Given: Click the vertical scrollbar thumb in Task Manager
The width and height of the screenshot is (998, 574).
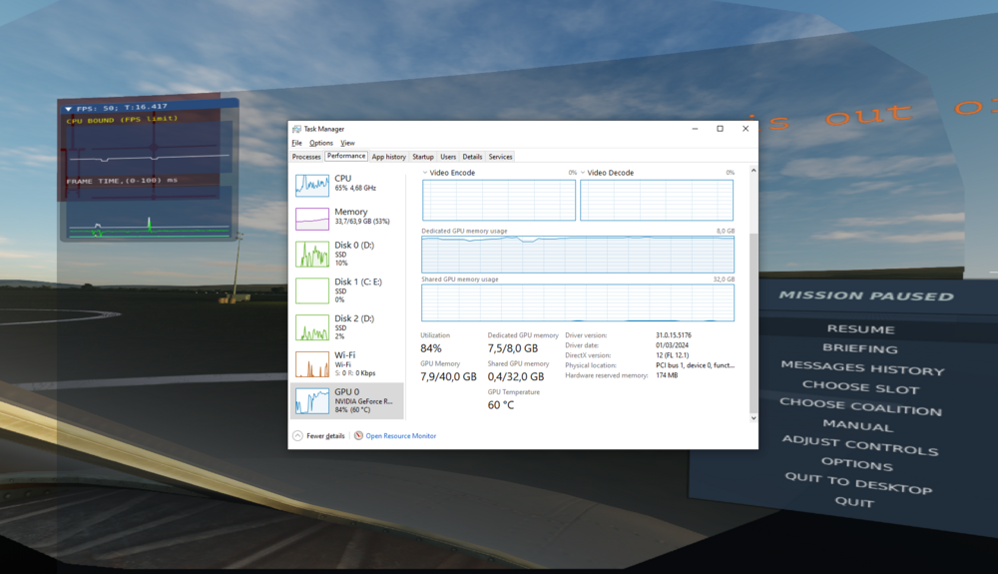Looking at the screenshot, I should [x=753, y=322].
